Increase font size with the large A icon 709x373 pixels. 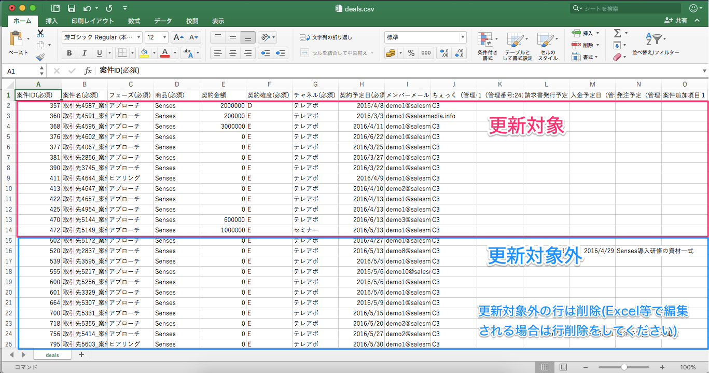point(178,37)
